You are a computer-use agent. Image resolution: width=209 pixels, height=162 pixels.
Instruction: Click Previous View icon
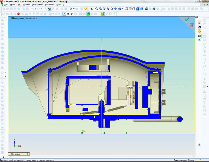pyautogui.click(x=92, y=9)
